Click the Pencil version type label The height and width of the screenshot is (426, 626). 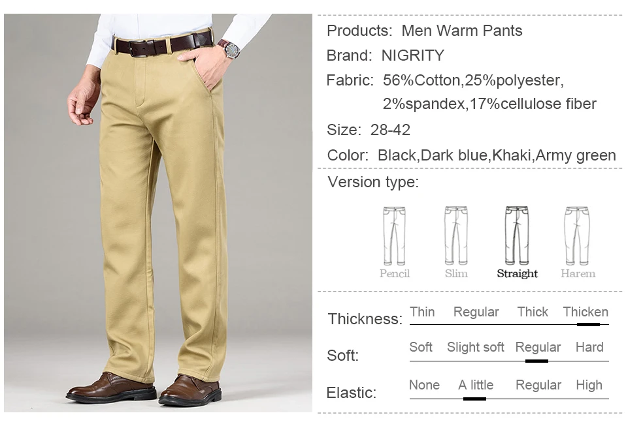click(x=395, y=273)
